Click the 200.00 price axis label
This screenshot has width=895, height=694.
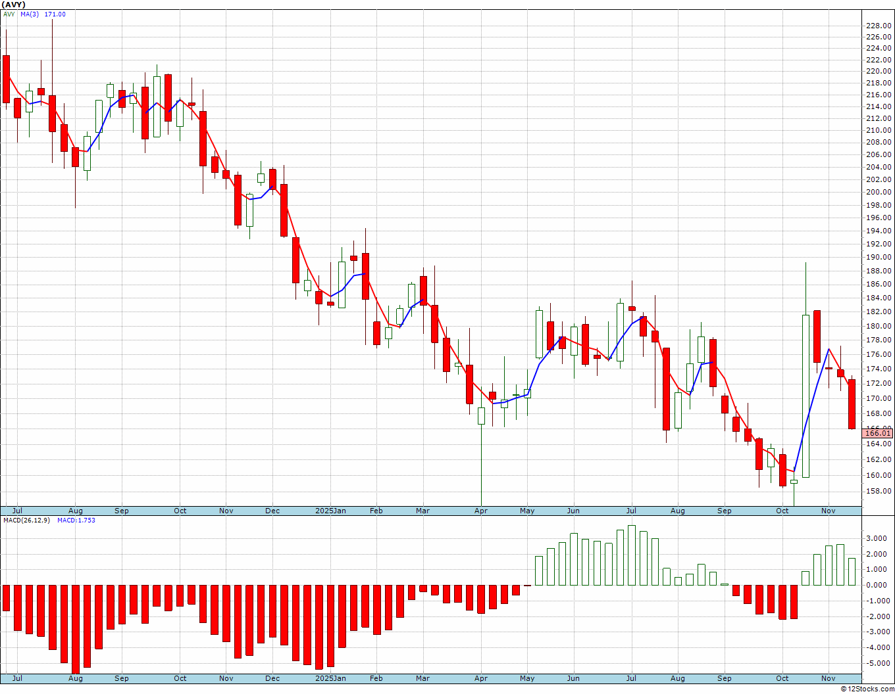click(x=879, y=192)
